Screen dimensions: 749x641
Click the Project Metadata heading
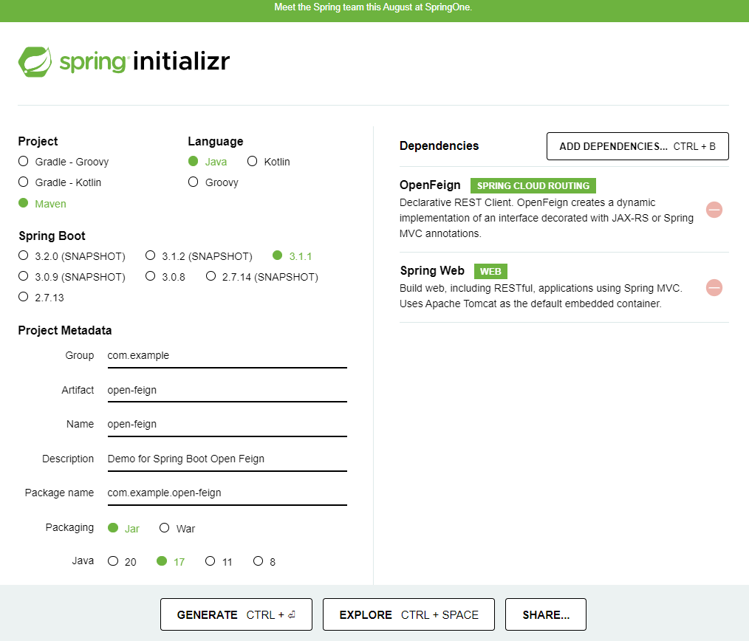[x=65, y=331]
